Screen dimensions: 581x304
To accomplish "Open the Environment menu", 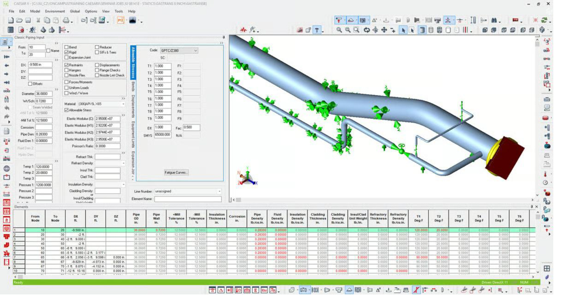I will pos(55,12).
